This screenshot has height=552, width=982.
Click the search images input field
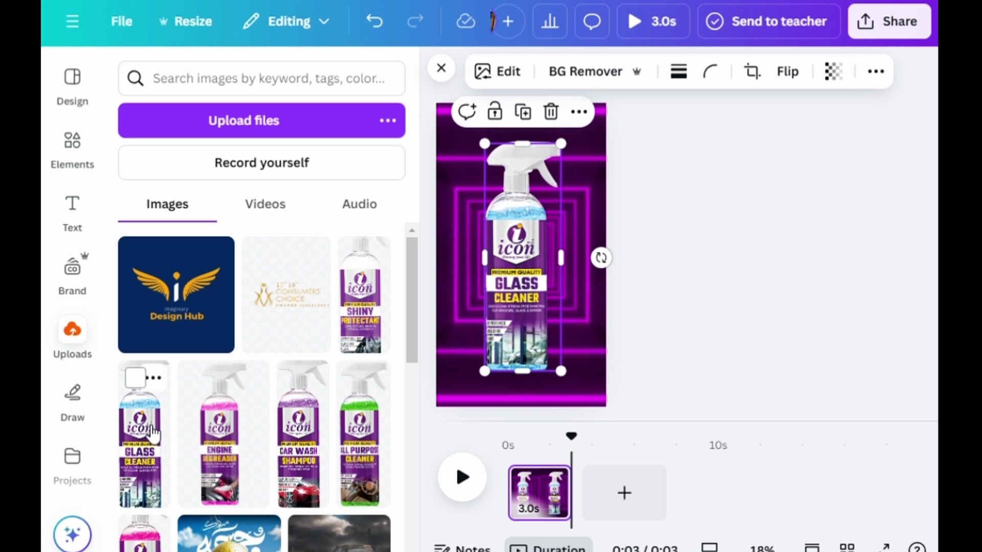pos(269,79)
